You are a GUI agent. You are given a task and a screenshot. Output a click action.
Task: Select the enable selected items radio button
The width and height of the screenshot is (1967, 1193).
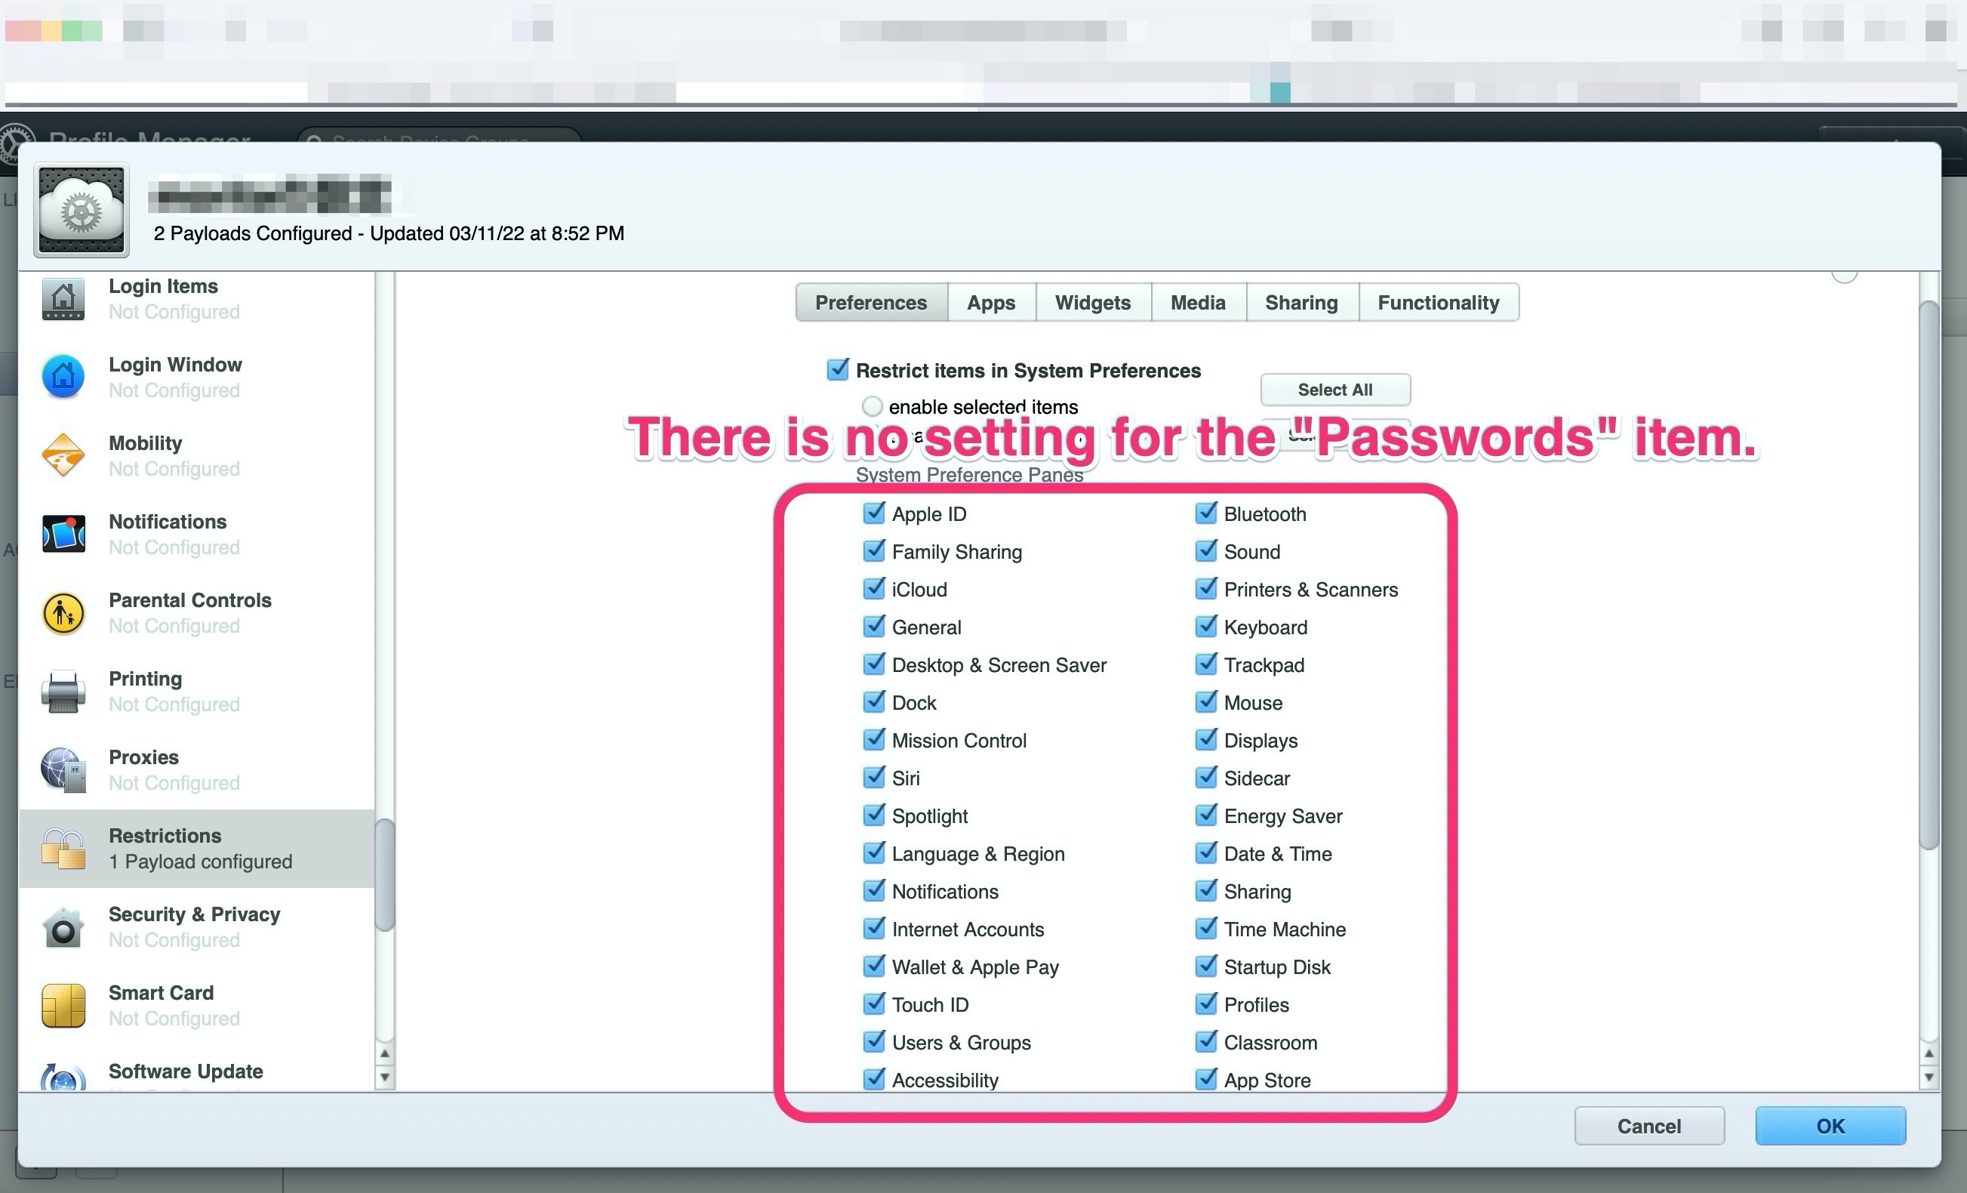click(872, 406)
